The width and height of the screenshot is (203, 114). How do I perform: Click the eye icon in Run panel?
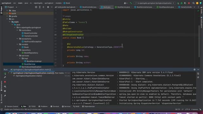tap(5, 86)
